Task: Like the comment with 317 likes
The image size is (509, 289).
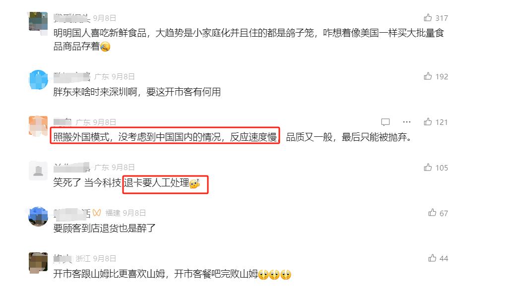Action: [428, 17]
